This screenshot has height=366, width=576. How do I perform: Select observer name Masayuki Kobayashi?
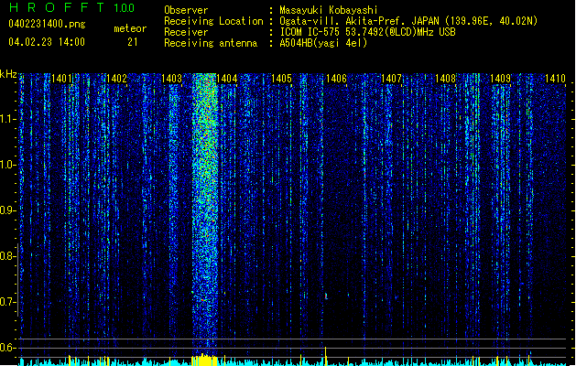[329, 10]
